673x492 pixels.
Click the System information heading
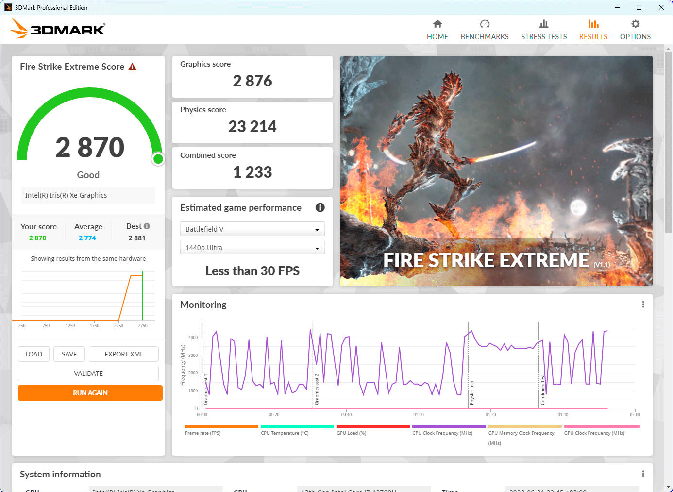coord(60,474)
